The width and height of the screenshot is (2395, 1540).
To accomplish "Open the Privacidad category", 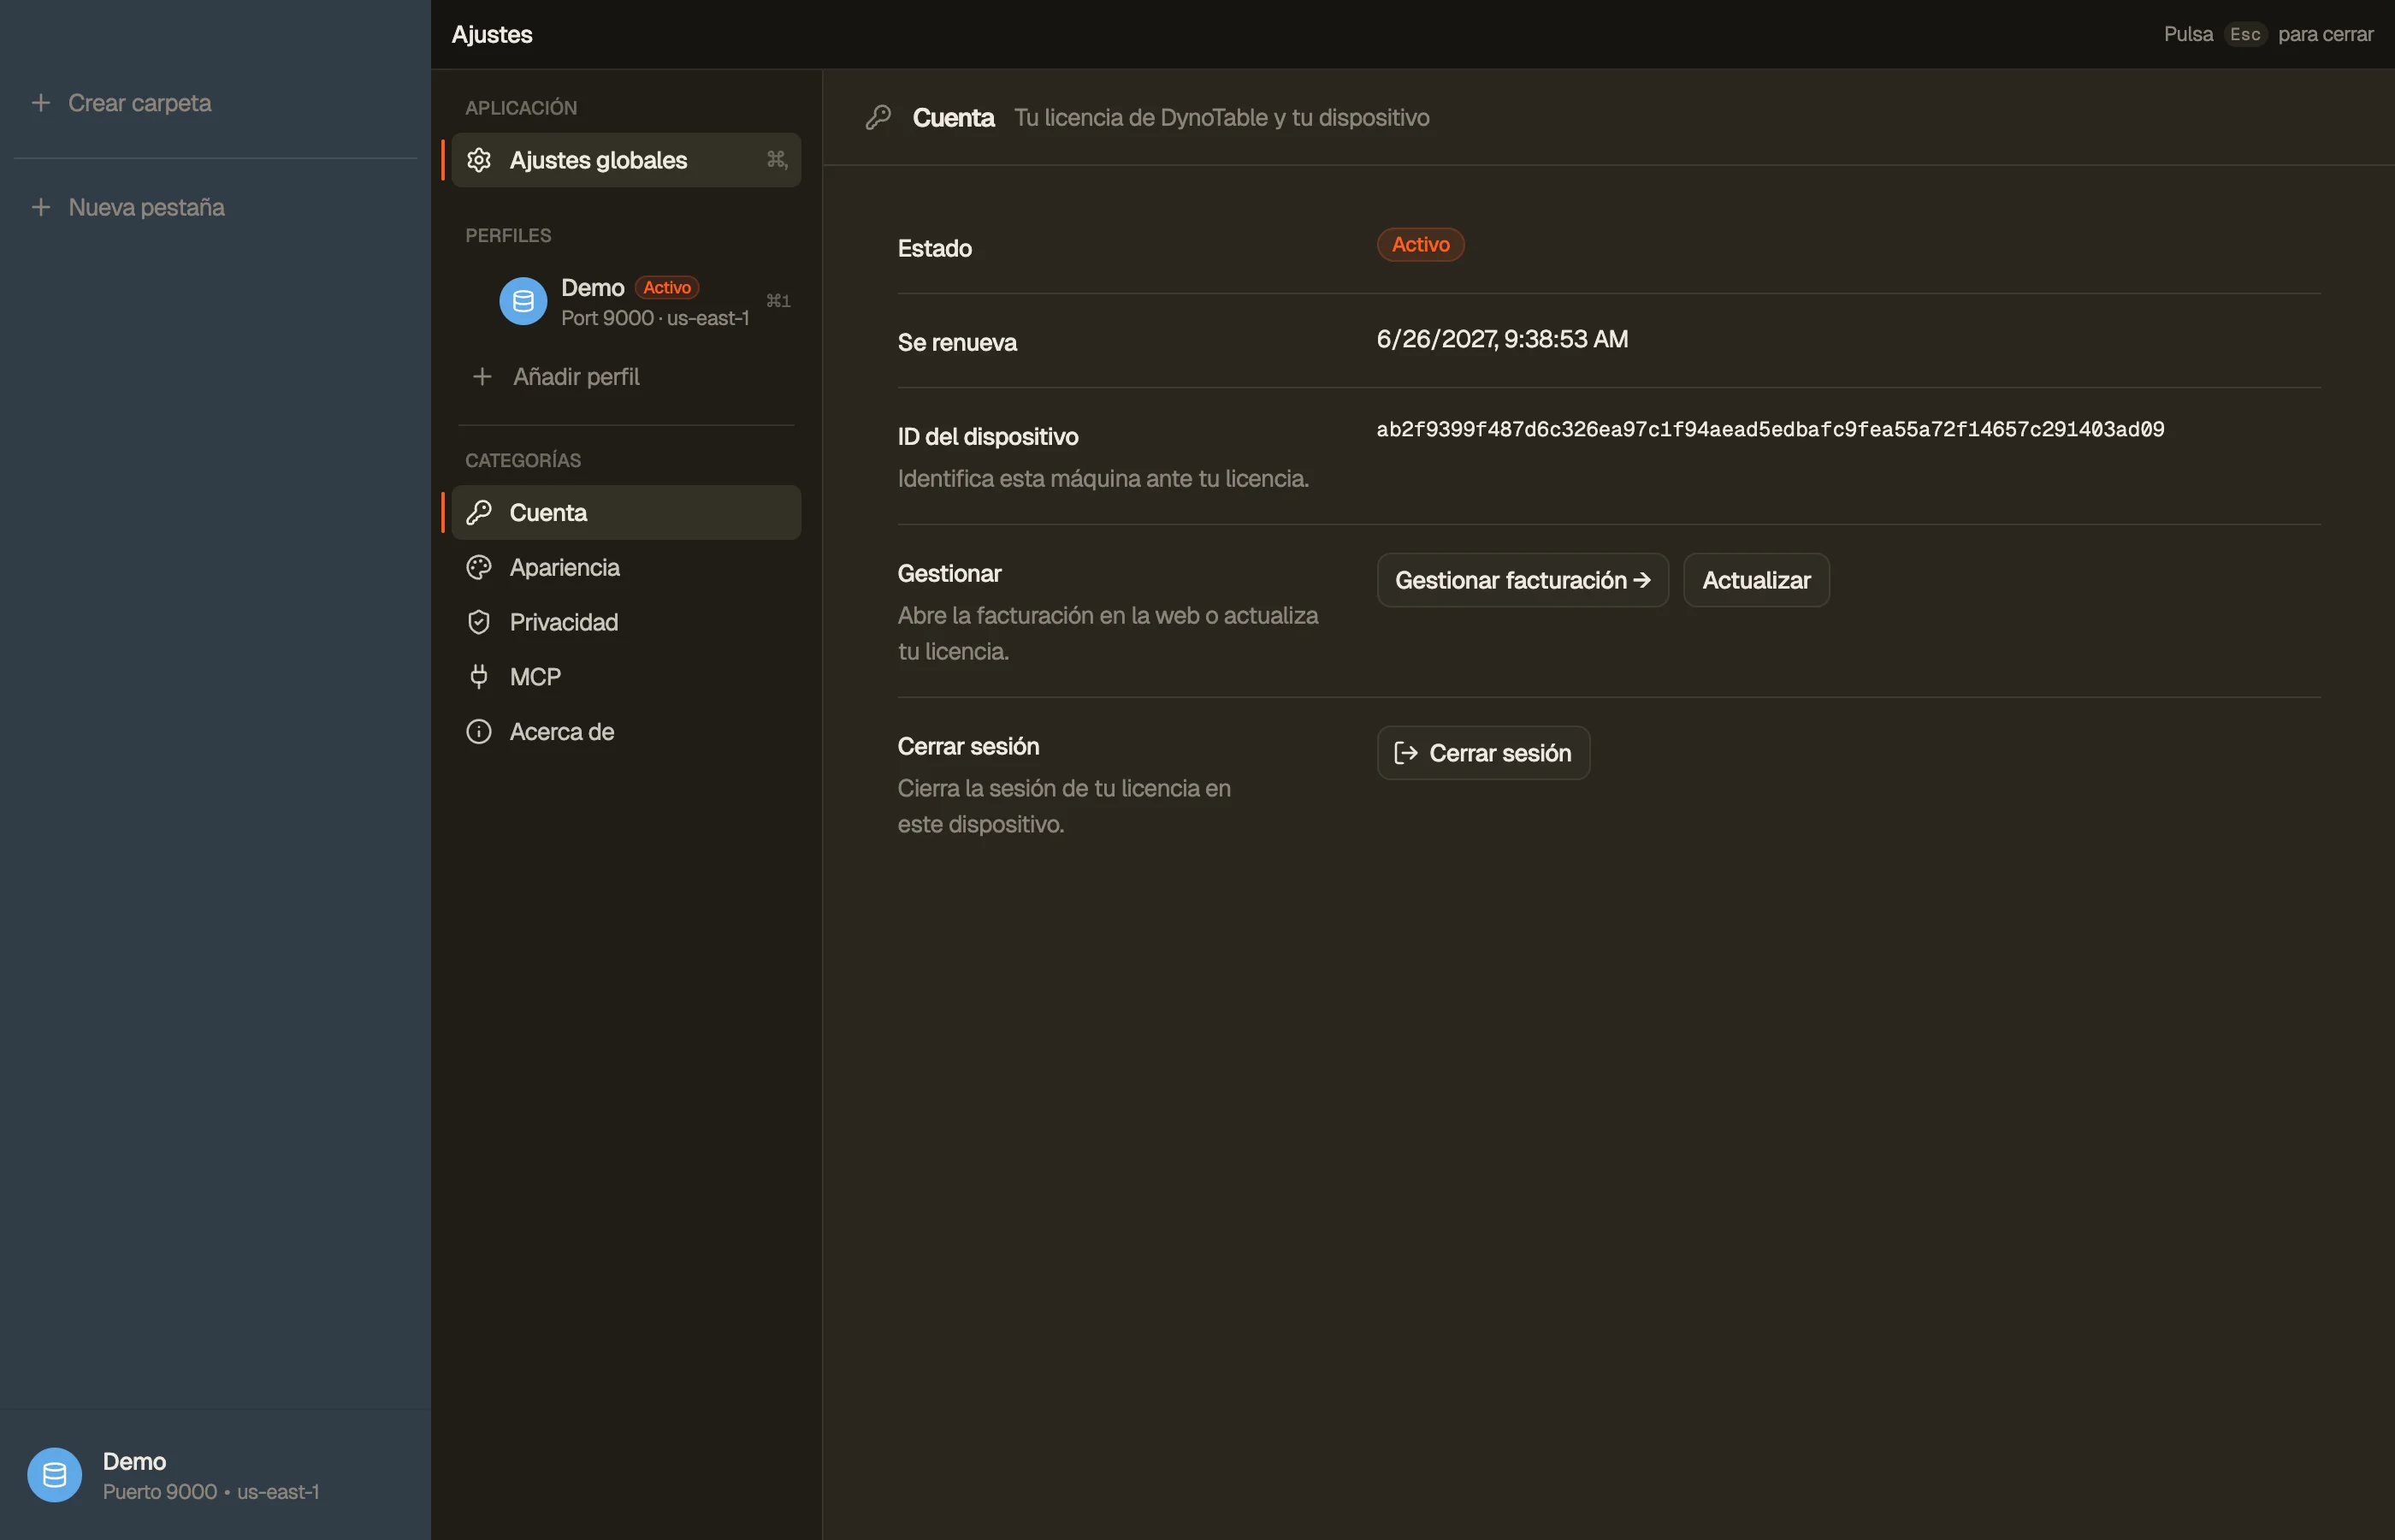I will point(626,622).
